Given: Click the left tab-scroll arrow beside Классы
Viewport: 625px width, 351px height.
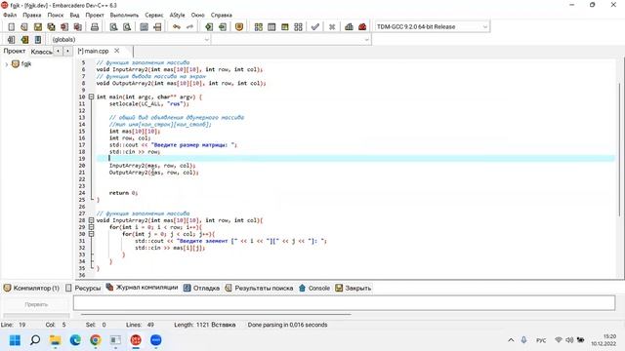Looking at the screenshot, I should click(59, 51).
